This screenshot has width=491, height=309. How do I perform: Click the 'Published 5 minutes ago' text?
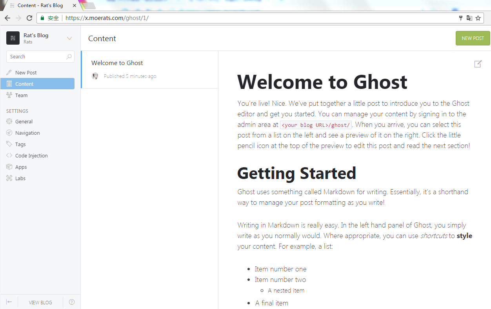click(x=130, y=76)
